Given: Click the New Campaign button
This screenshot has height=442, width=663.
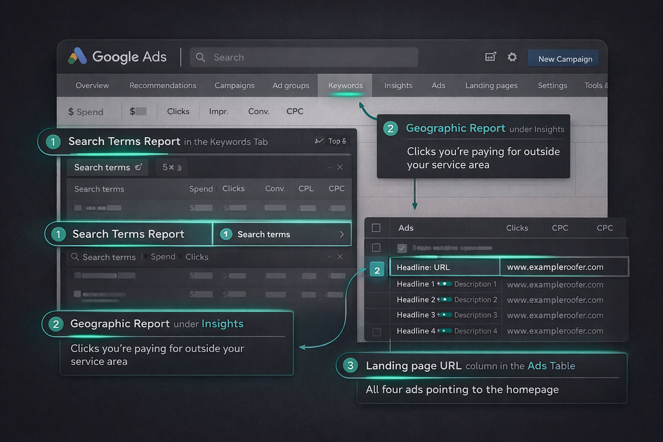Looking at the screenshot, I should point(563,59).
